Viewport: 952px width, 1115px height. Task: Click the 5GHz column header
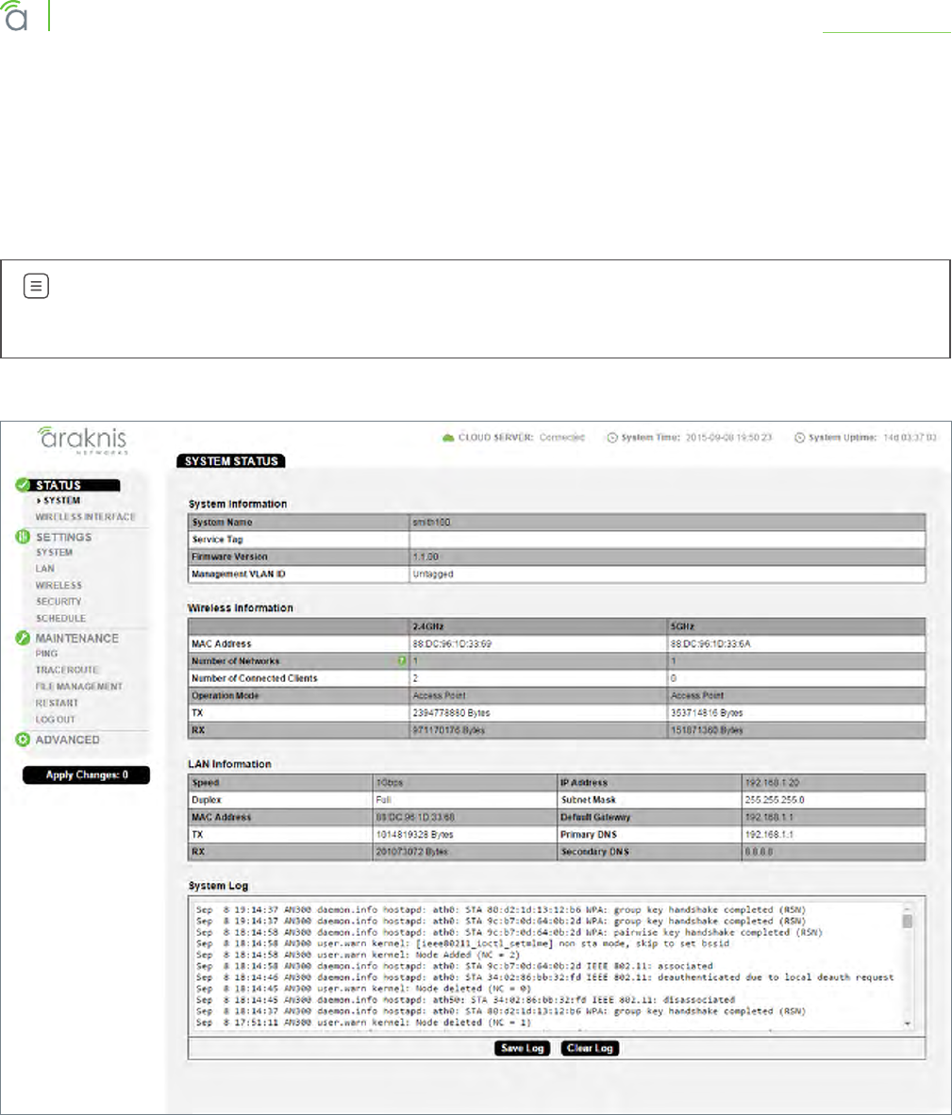pos(682,626)
